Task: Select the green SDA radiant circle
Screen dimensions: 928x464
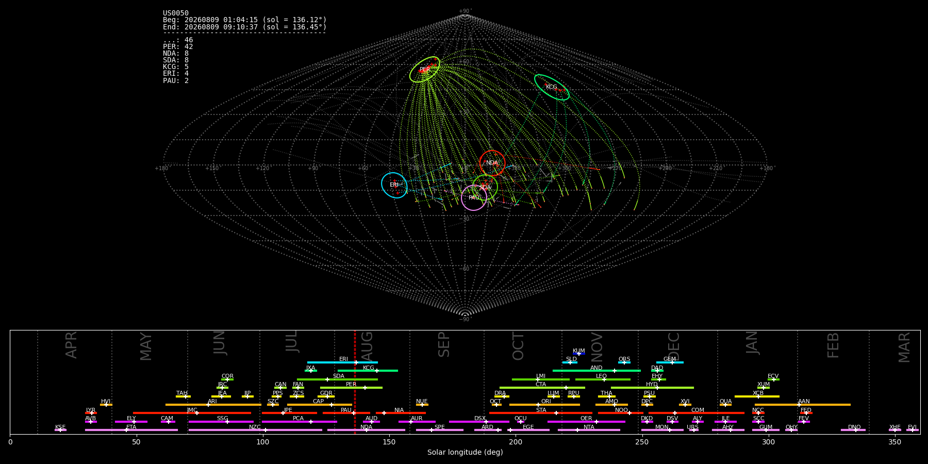Action: [x=485, y=188]
